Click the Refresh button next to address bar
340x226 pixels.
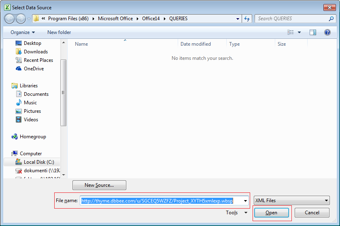(x=247, y=19)
